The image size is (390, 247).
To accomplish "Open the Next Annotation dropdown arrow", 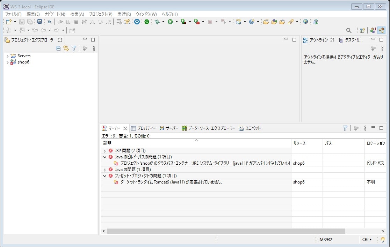I will [15, 30].
